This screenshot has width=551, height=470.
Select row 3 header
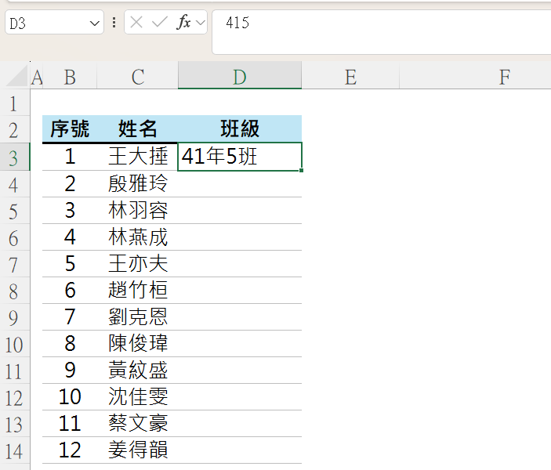coord(15,157)
